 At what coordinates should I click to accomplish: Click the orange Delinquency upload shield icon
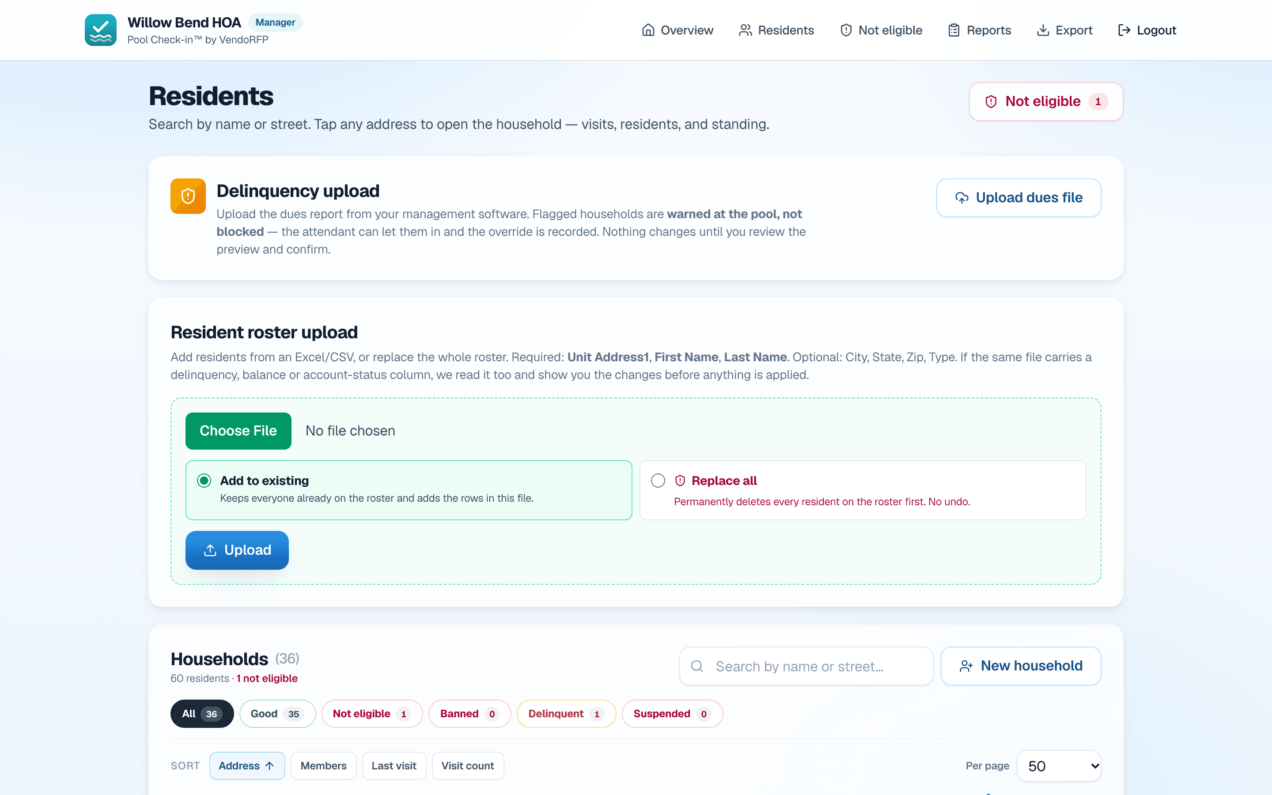coord(188,196)
